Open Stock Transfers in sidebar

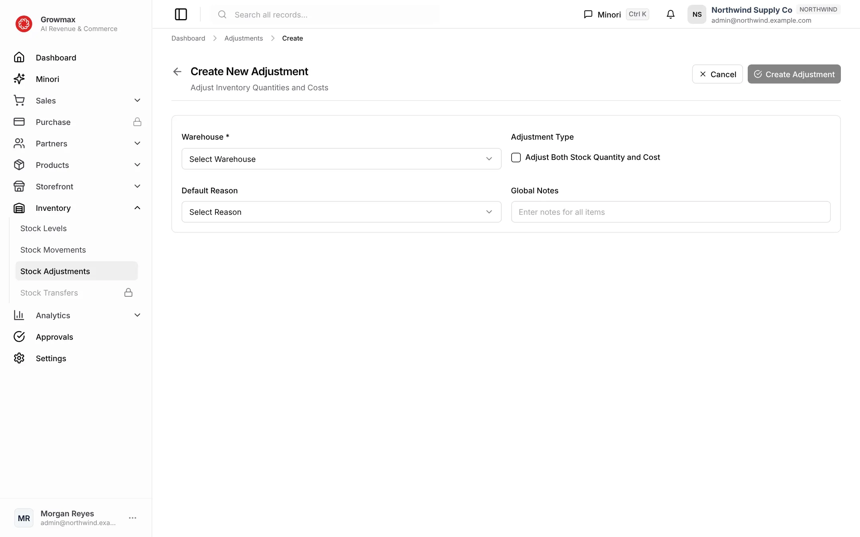coord(76,292)
